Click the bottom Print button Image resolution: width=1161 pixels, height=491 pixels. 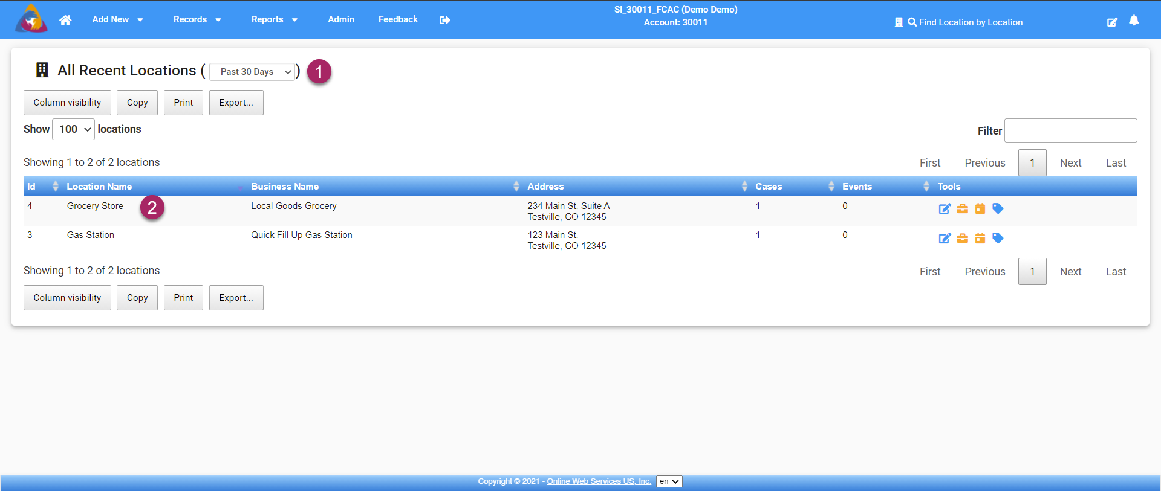coord(183,298)
